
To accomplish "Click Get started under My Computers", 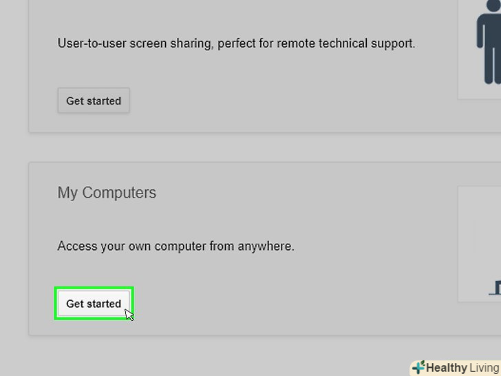I will 94,304.
